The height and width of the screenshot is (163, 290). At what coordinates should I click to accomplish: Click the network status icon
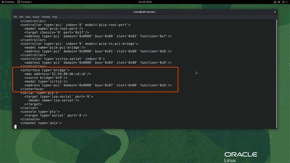[275, 2]
